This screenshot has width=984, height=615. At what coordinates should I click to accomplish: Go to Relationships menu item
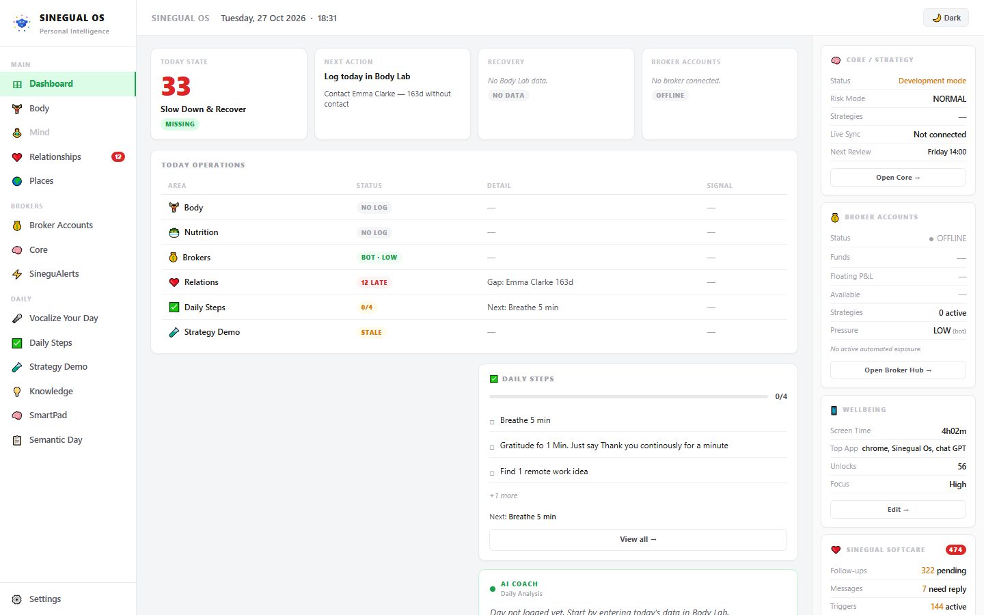click(x=68, y=157)
